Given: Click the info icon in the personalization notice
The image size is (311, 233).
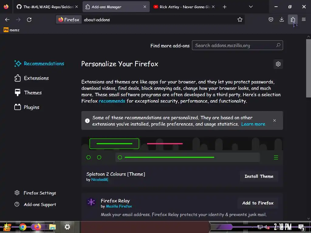Looking at the screenshot, I should (87, 121).
